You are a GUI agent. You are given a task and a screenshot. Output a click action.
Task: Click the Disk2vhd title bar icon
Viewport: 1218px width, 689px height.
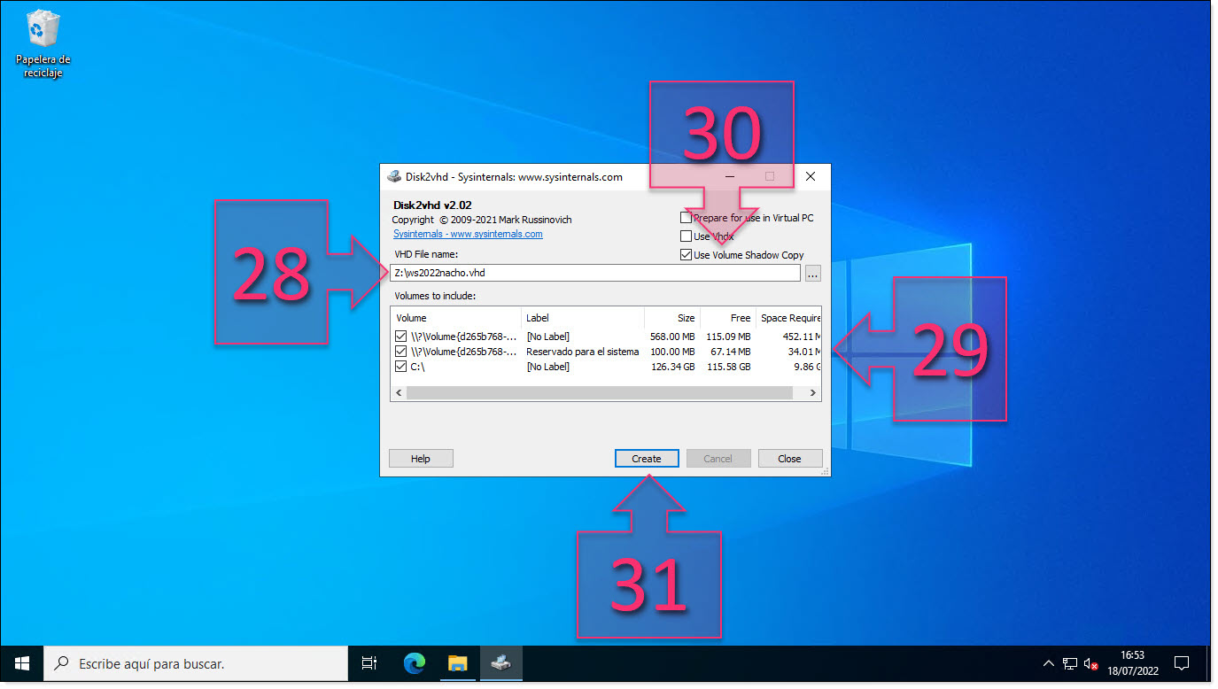394,176
